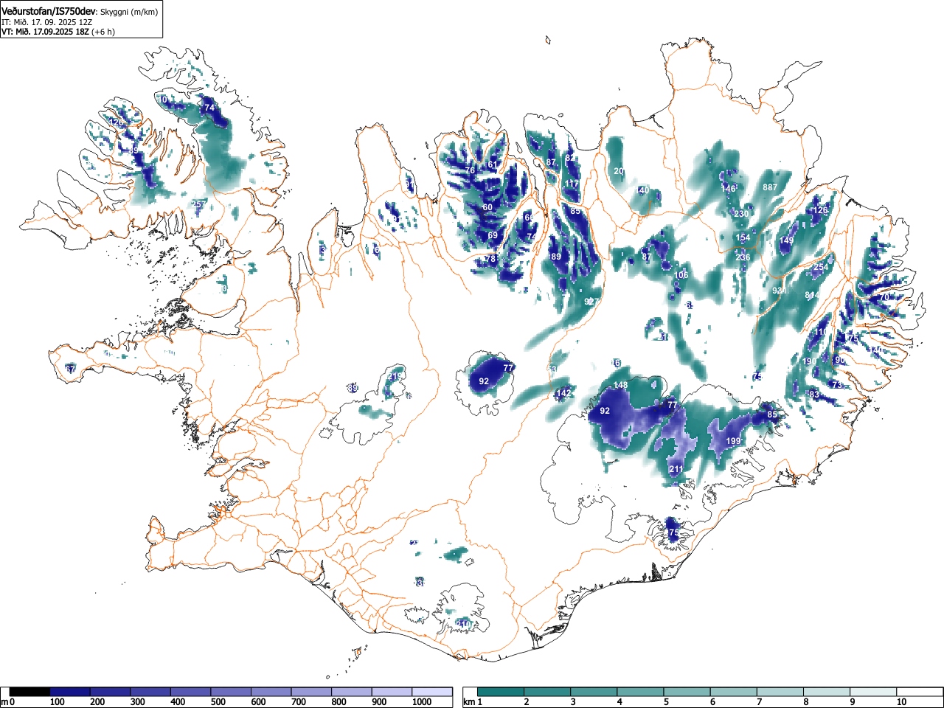Click the 1000 tick label on metre scale
This screenshot has width=944, height=708.
point(422,702)
